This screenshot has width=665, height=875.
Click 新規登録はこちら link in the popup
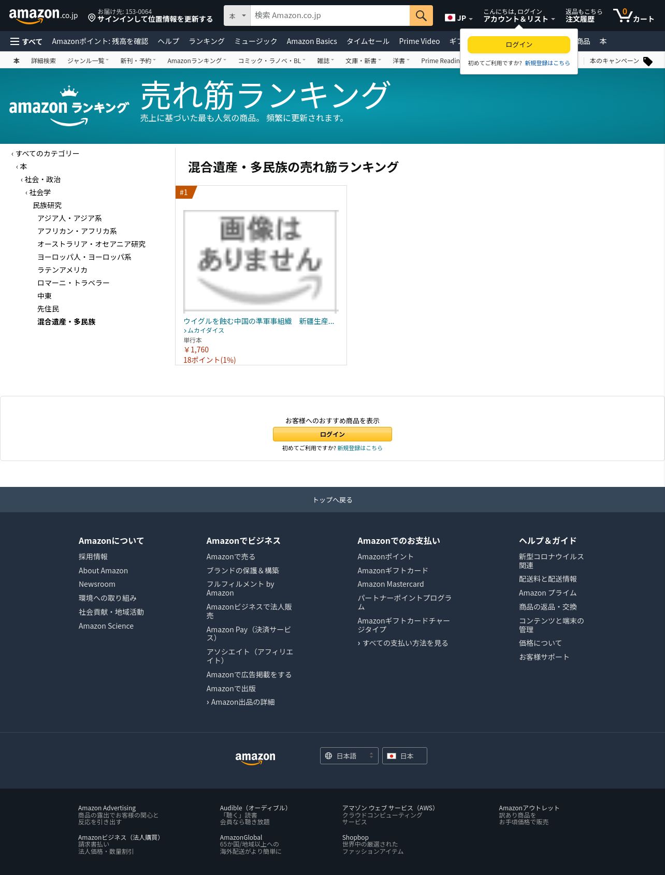(x=547, y=63)
